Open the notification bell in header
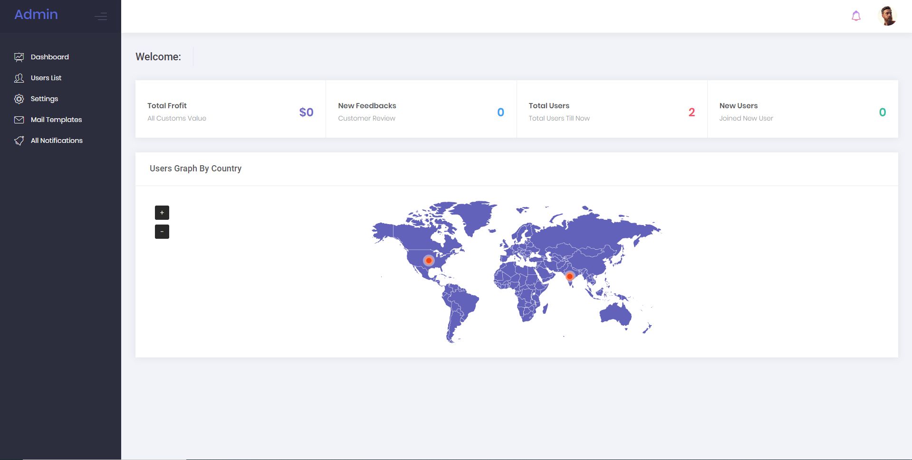This screenshot has width=912, height=460. tap(856, 16)
